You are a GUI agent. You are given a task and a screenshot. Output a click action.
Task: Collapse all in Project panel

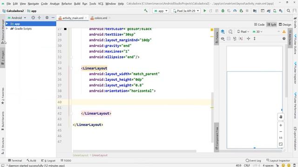click(x=39, y=18)
